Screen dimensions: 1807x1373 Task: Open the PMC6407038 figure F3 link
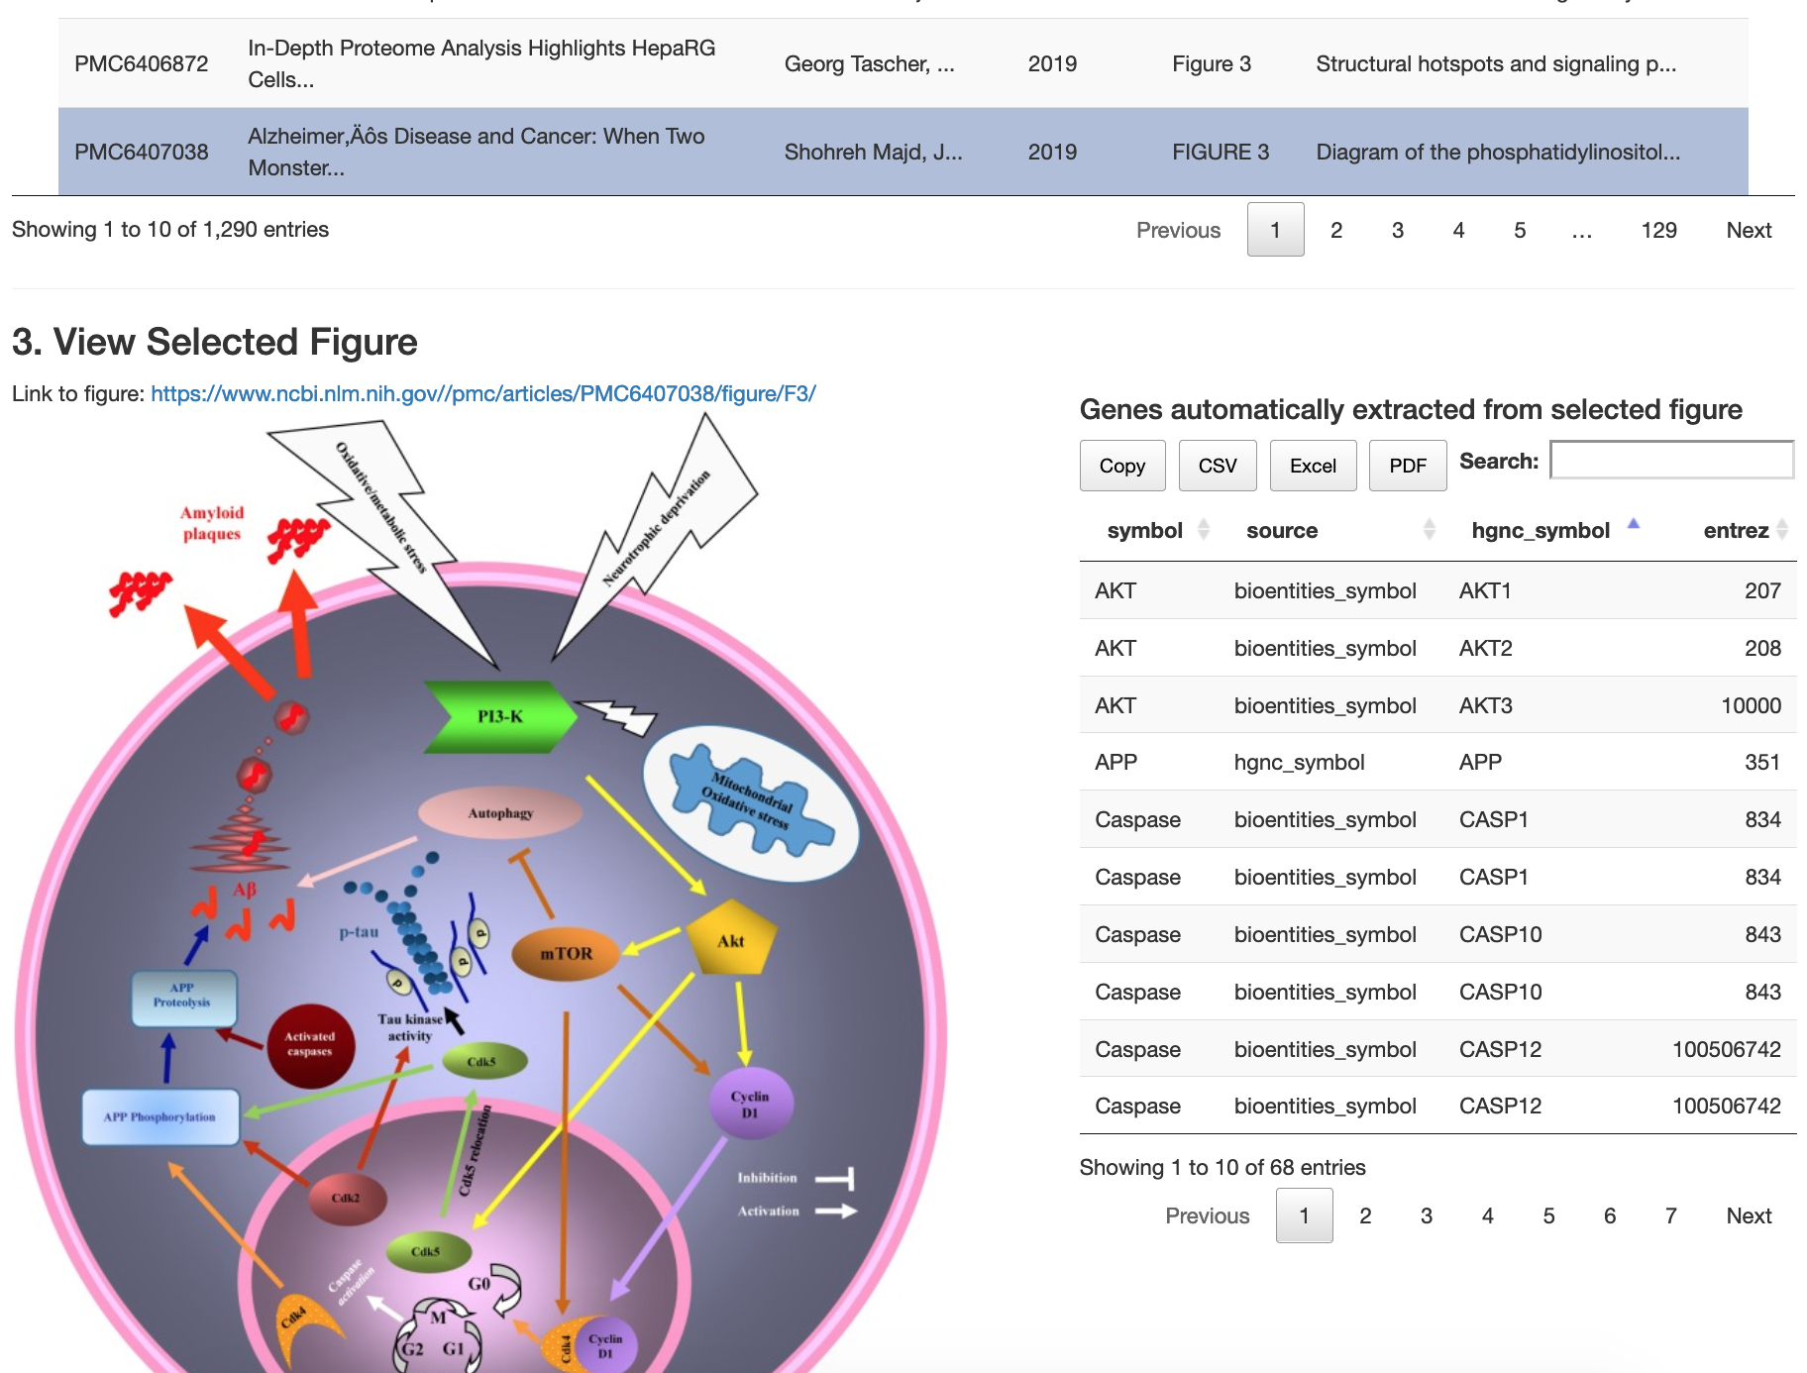coord(482,393)
